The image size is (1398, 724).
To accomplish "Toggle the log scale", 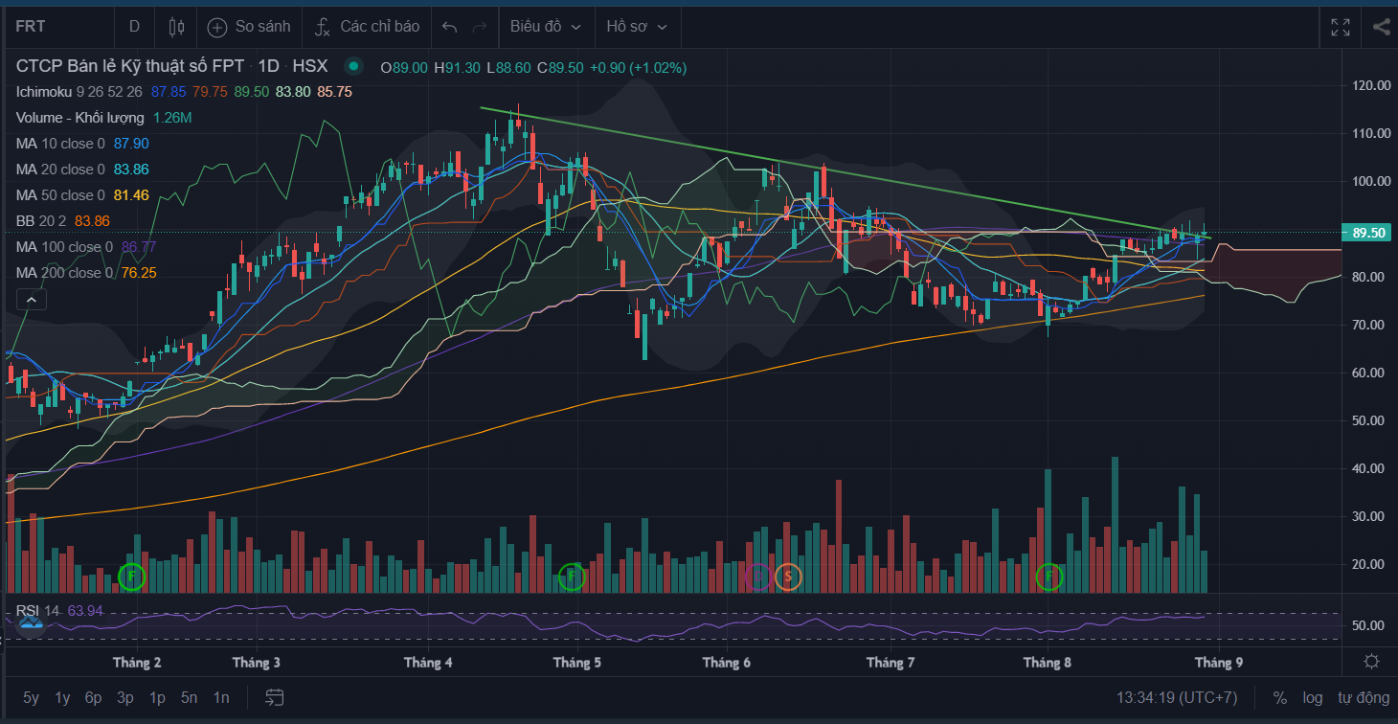I will pyautogui.click(x=1313, y=698).
